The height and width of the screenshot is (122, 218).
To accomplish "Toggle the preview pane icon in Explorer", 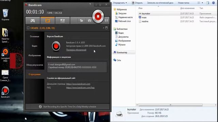I will pyautogui.click(x=208, y=3).
